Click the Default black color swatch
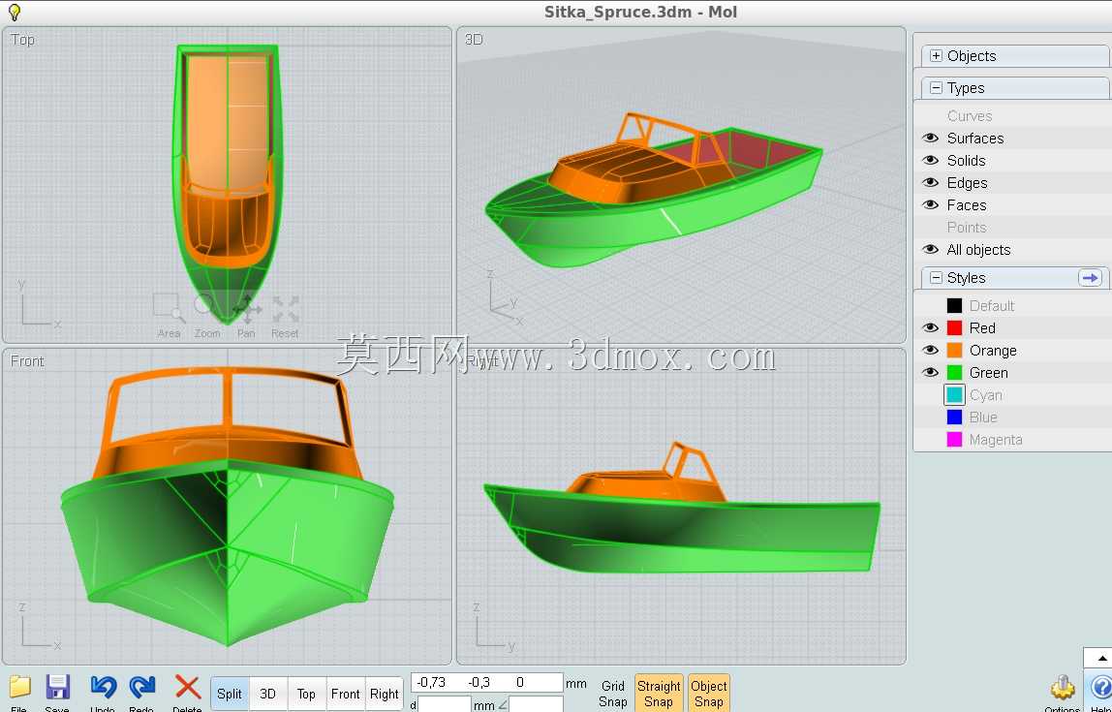This screenshot has height=712, width=1112. tap(954, 306)
